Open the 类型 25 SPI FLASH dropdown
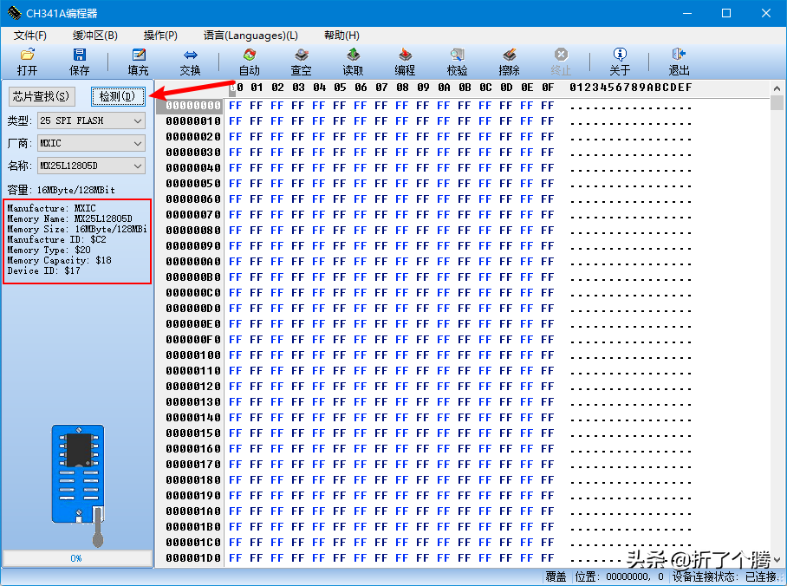 click(x=91, y=120)
